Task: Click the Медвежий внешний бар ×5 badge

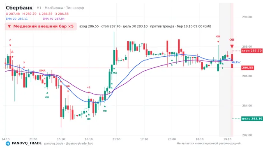Action: 41,26
